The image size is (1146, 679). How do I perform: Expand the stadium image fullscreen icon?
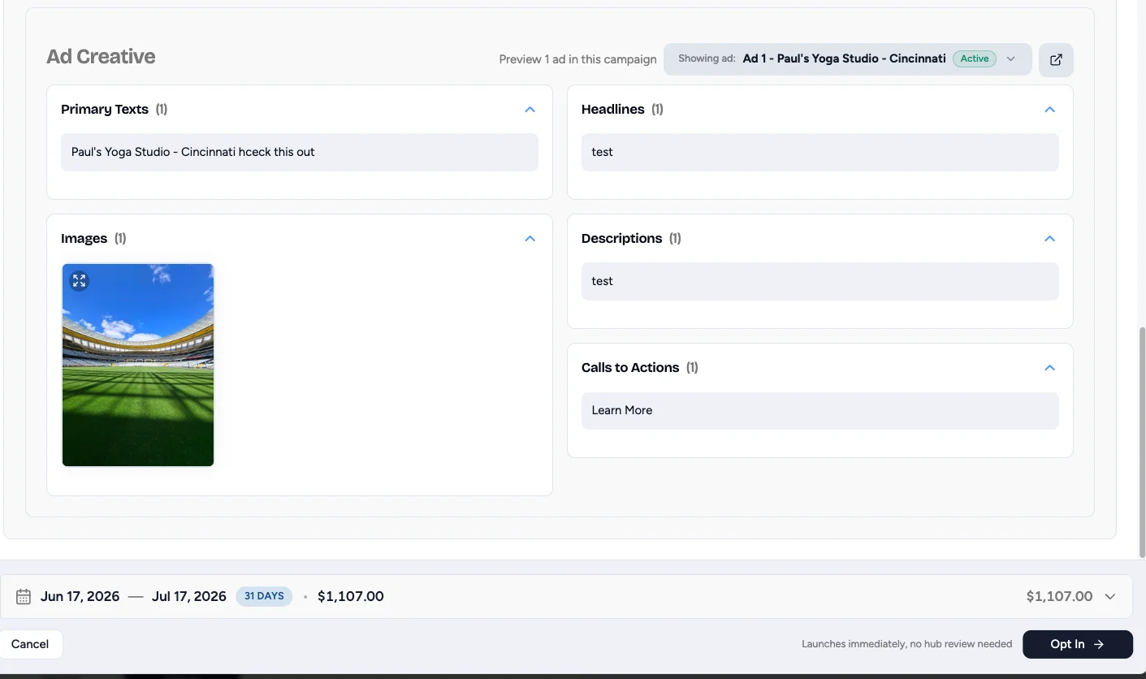[79, 281]
